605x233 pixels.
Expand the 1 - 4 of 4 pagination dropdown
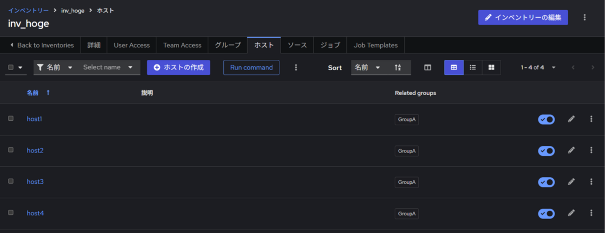[538, 67]
